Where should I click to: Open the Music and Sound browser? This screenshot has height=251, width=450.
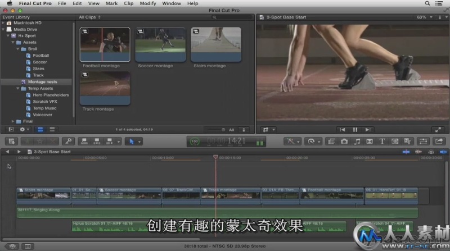click(x=357, y=142)
